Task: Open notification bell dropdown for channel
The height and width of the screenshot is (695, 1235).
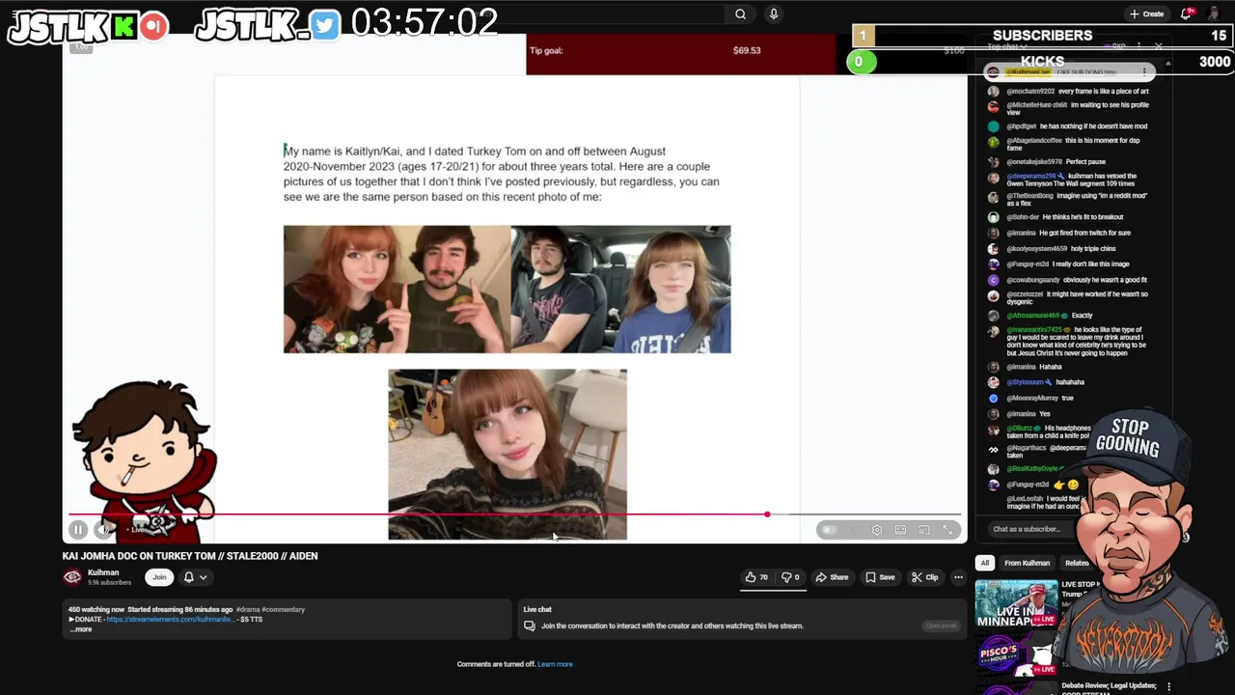Action: pyautogui.click(x=195, y=577)
